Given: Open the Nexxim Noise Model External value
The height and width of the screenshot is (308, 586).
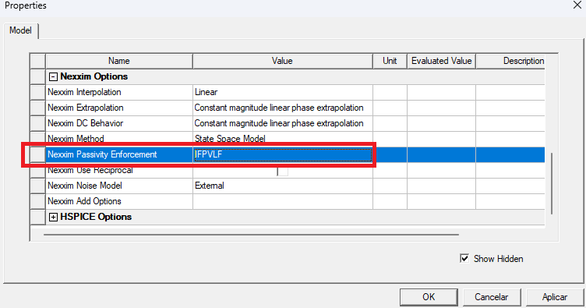Looking at the screenshot, I should (283, 186).
